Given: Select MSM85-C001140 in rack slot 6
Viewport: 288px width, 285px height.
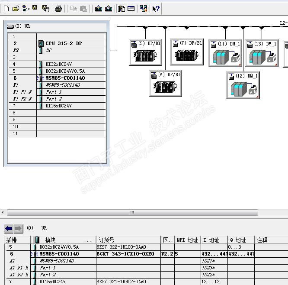Looking at the screenshot, I should click(x=57, y=78).
